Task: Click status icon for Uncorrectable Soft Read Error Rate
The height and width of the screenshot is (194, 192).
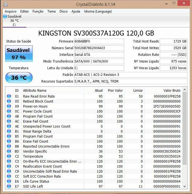Action: pyautogui.click(x=9, y=171)
